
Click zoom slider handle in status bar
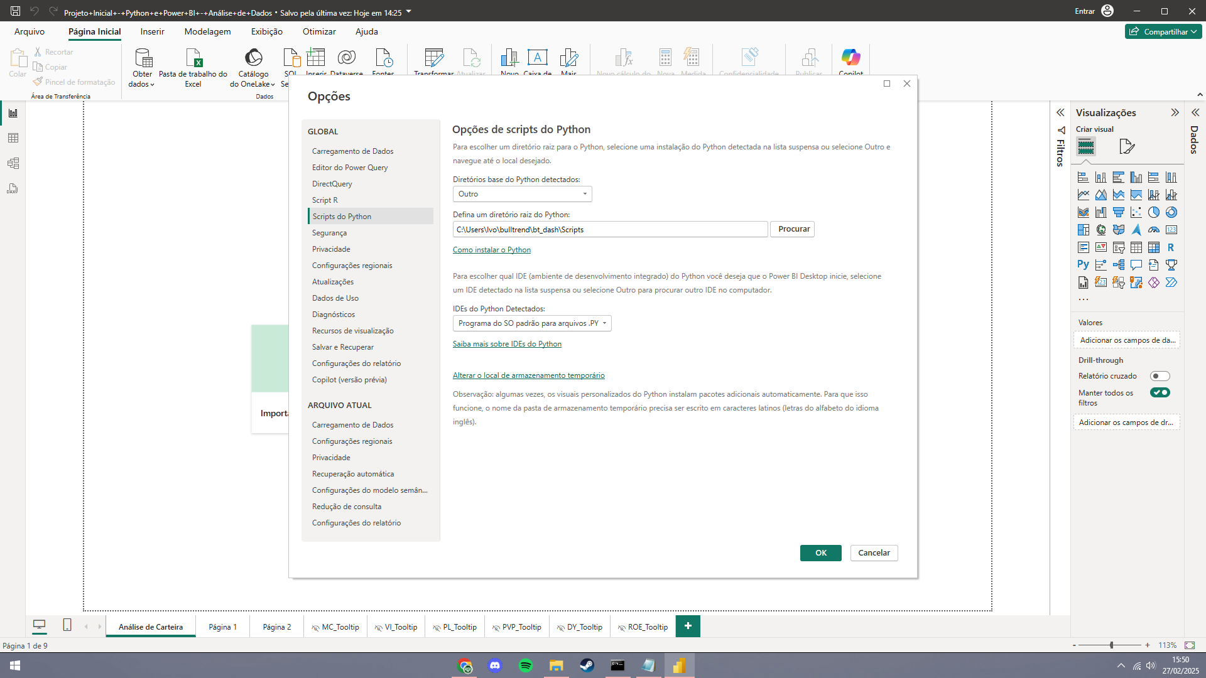[x=1111, y=645]
